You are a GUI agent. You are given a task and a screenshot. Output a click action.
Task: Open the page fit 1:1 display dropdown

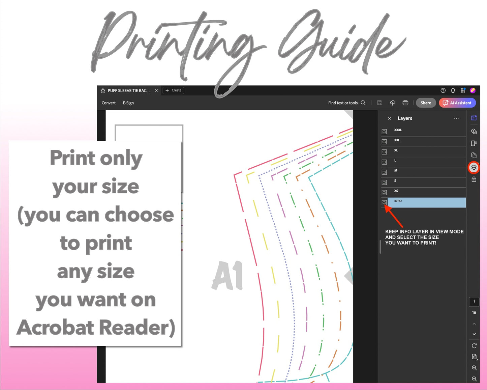tap(474, 357)
